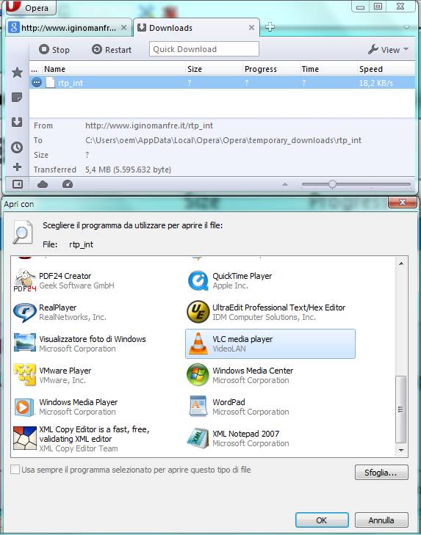
Task: Add a panel with the plus sidebar button
Action: click(17, 167)
